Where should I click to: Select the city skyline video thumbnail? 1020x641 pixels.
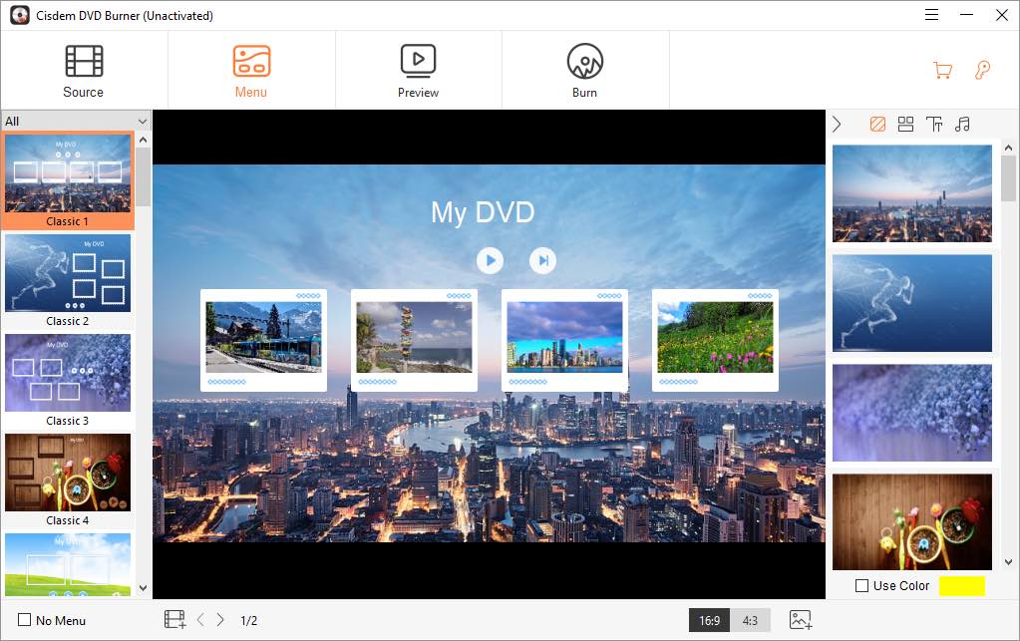coord(564,337)
